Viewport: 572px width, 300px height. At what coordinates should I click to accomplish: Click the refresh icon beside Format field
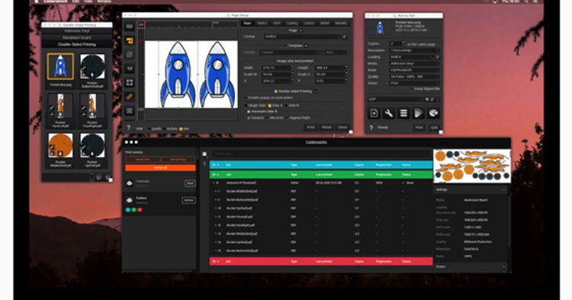pos(344,37)
